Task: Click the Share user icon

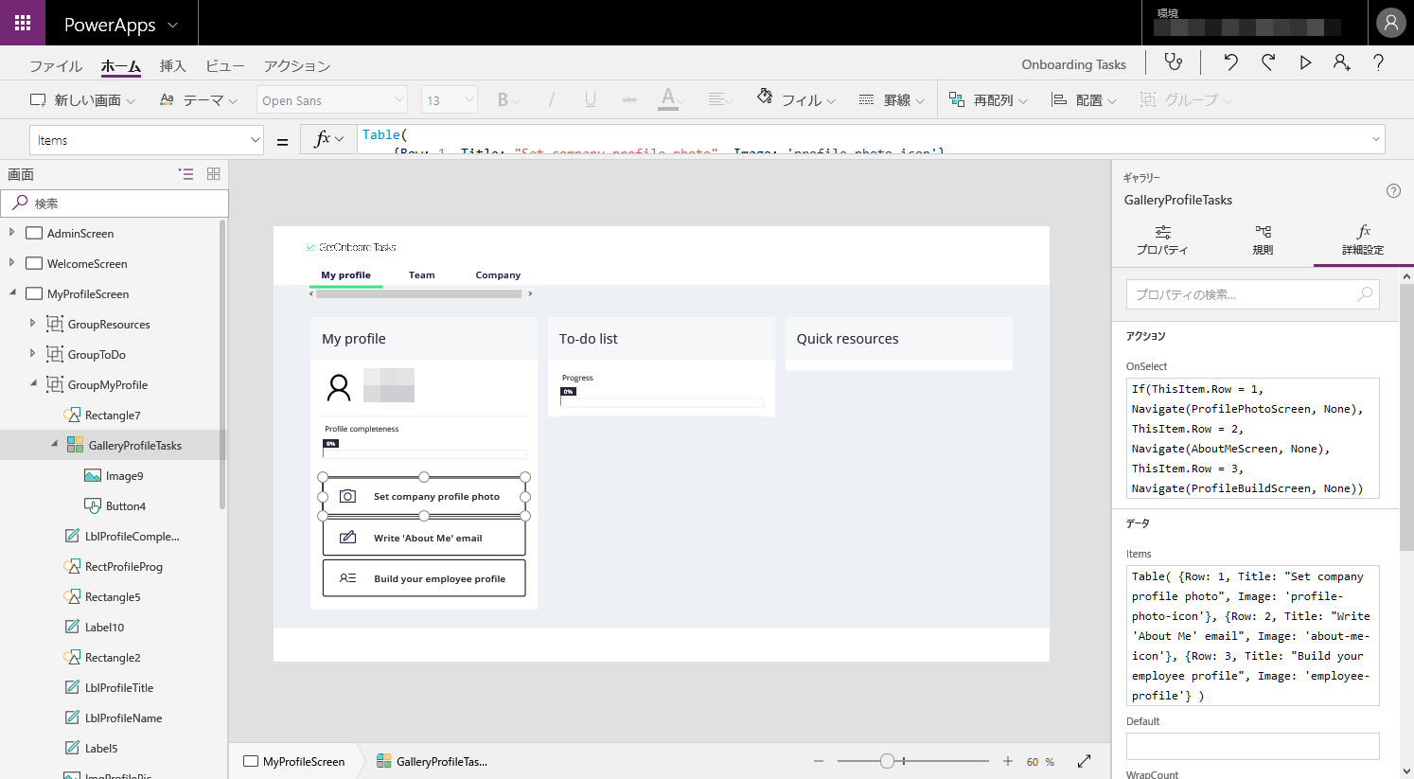Action: coord(1342,62)
